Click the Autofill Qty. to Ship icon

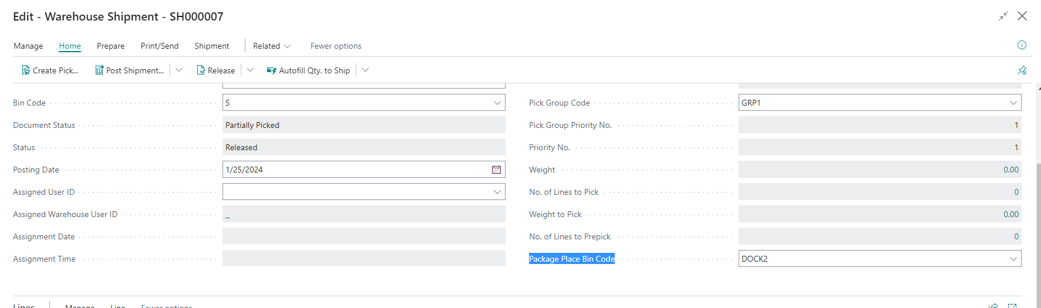(271, 70)
